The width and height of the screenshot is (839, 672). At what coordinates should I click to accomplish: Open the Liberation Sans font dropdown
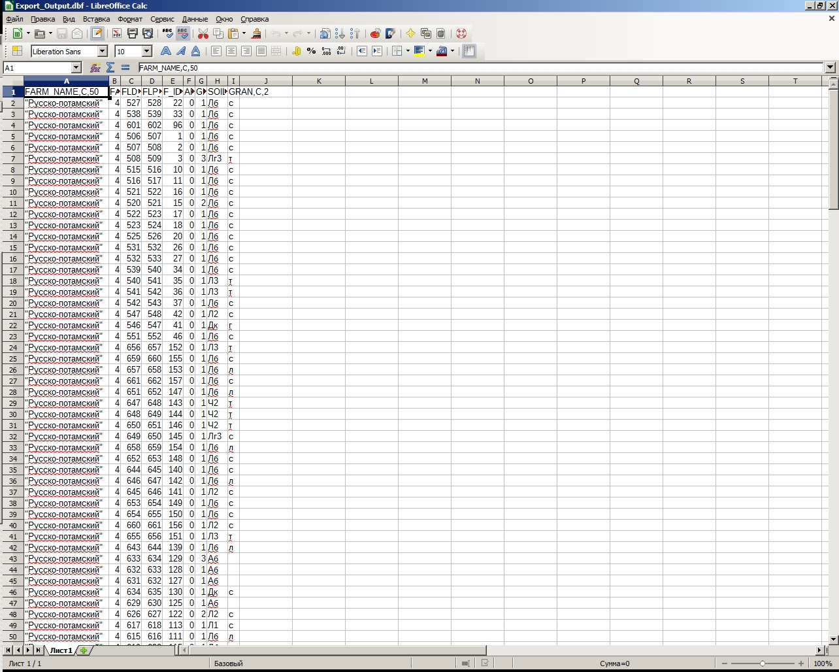coord(103,51)
